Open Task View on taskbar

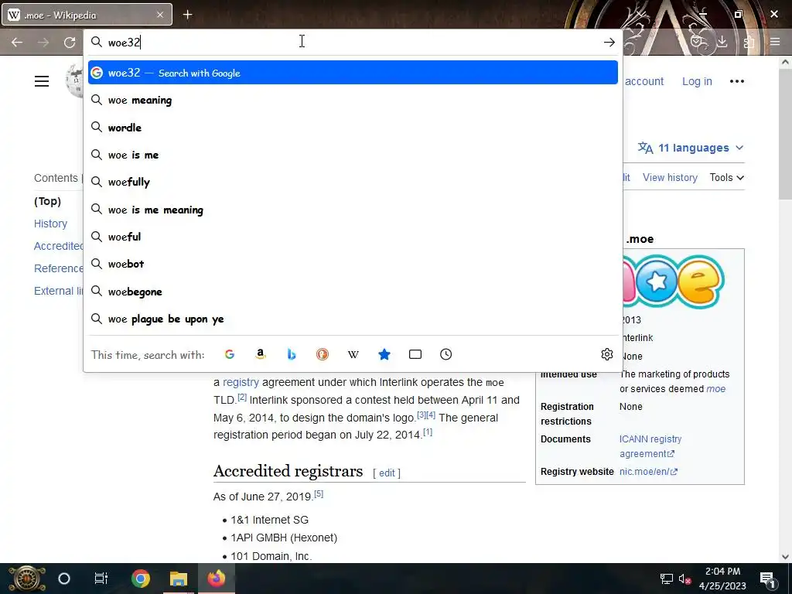pyautogui.click(x=101, y=579)
